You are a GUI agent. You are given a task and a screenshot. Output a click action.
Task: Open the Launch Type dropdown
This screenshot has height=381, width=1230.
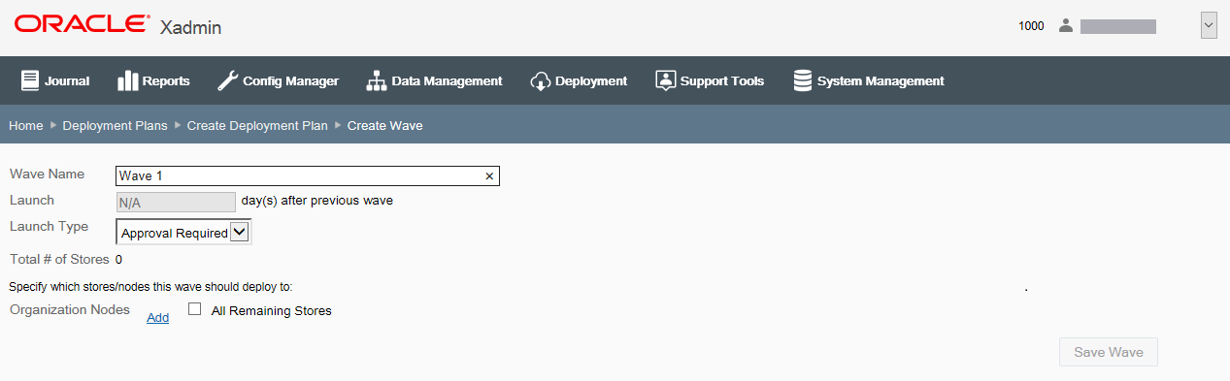tap(183, 233)
